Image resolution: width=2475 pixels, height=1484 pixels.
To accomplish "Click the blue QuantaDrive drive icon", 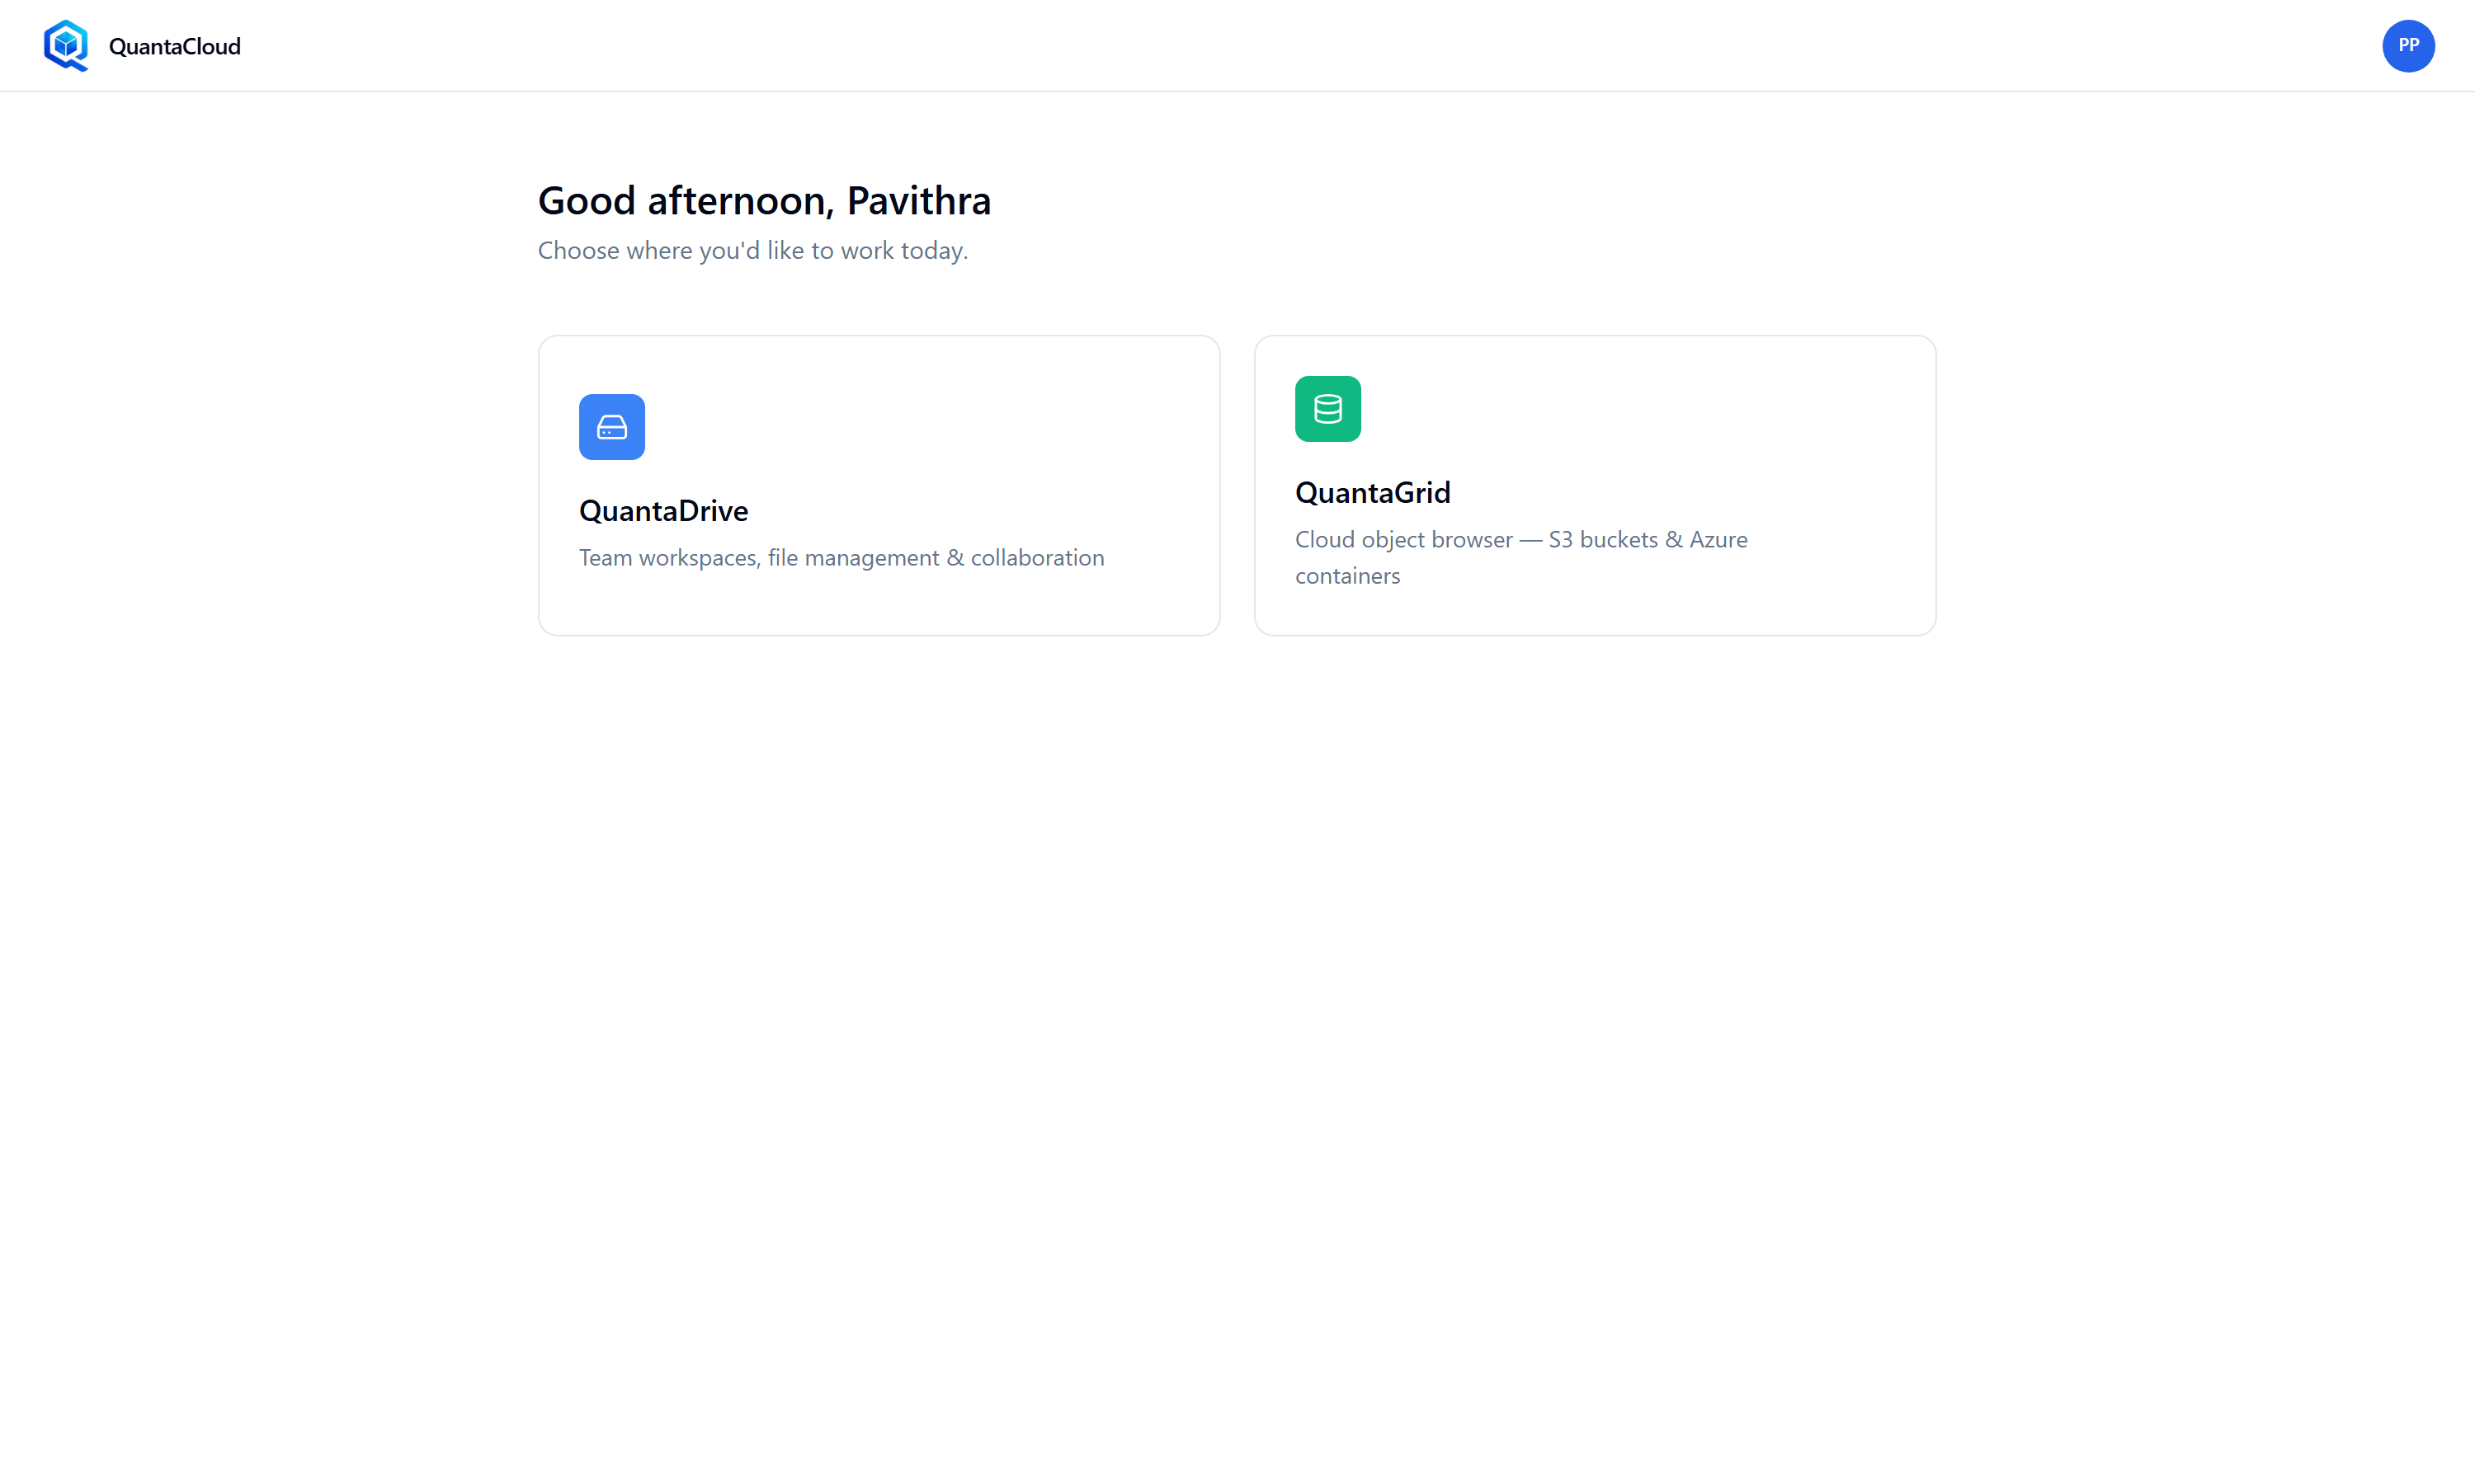I will [611, 427].
